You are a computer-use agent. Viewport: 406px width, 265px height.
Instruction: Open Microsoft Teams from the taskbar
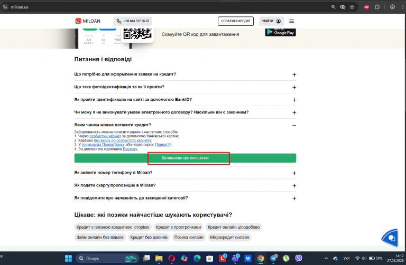pyautogui.click(x=235, y=258)
